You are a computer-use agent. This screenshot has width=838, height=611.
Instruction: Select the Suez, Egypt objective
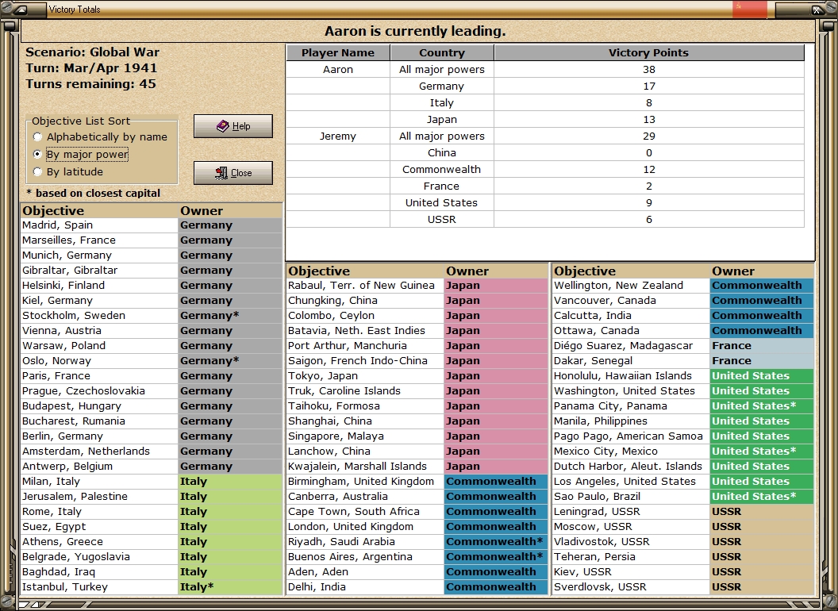click(x=99, y=527)
